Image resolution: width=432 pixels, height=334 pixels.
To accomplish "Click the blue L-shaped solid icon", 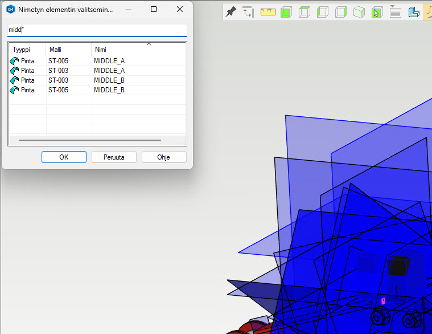I will 414,12.
